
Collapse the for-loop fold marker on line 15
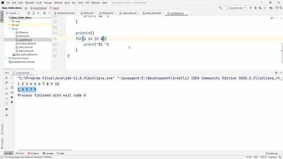[x=66, y=38]
